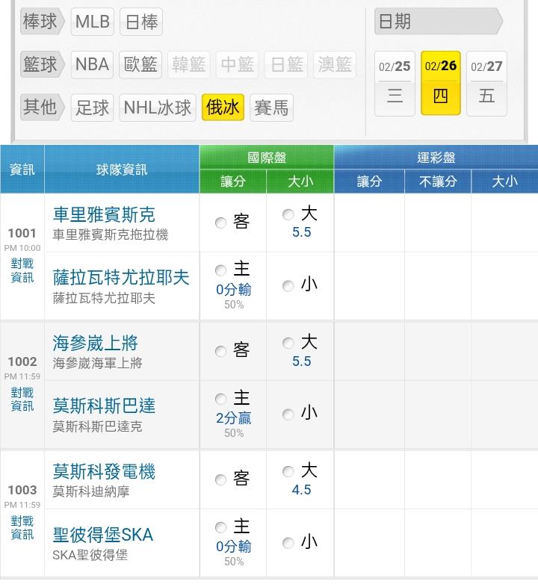Open team 莫斯科斯巴達 link
The height and width of the screenshot is (587, 538).
[x=104, y=406]
